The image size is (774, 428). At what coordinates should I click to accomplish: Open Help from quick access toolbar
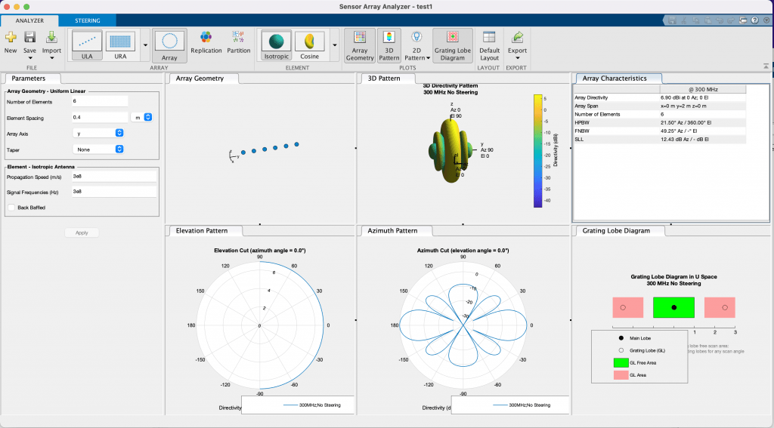pos(754,20)
